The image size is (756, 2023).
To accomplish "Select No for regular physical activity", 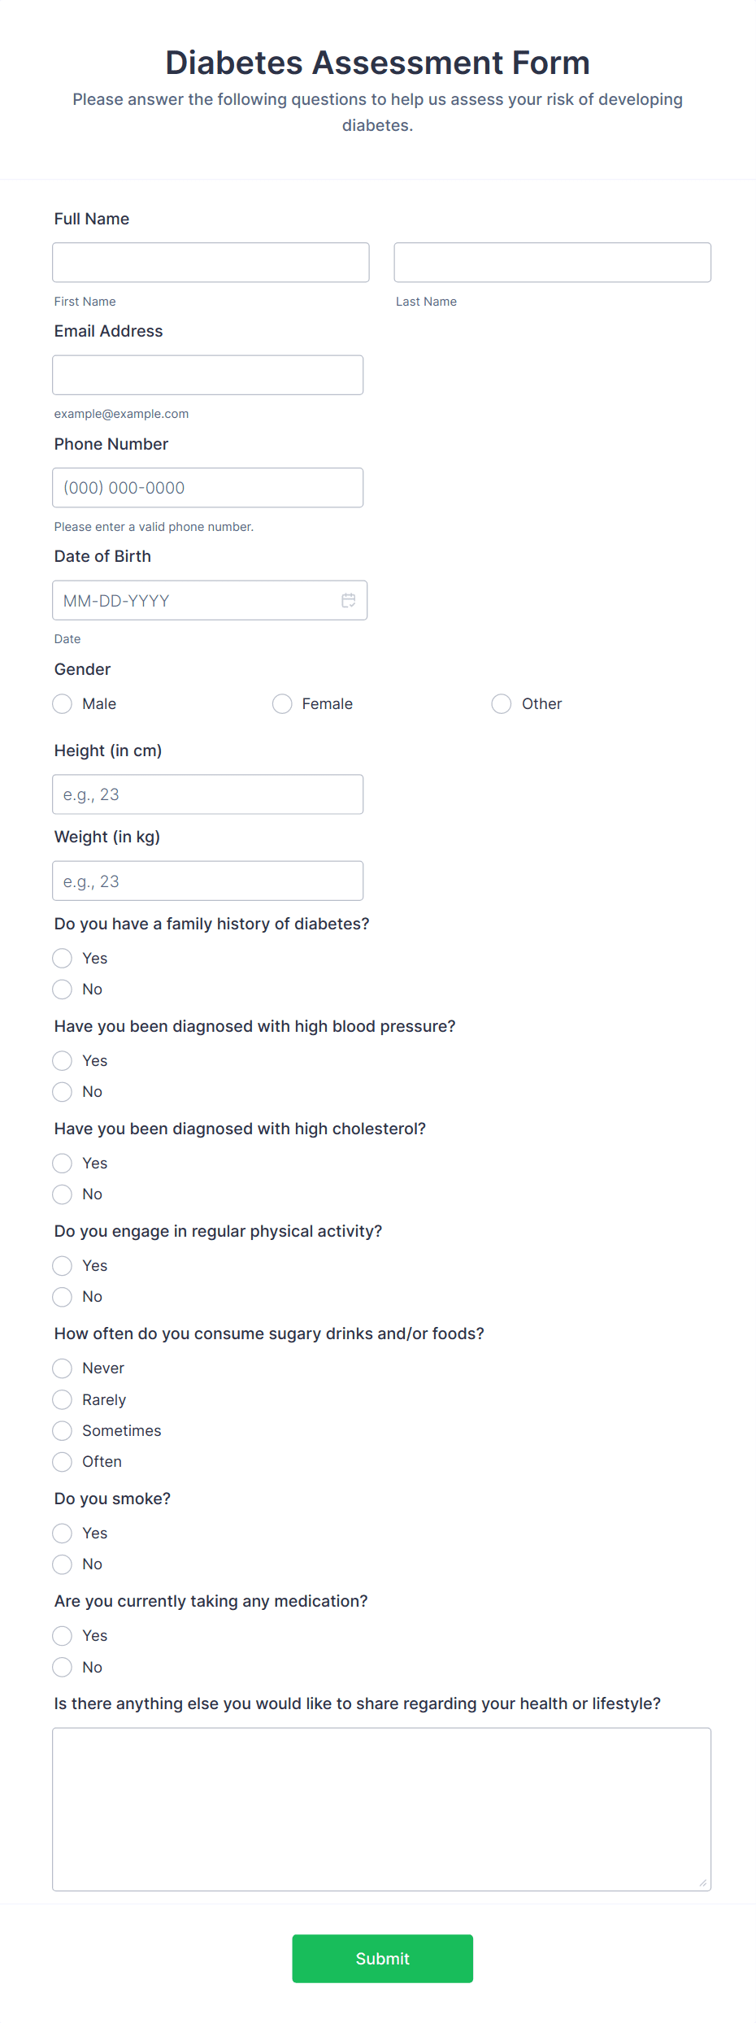I will tap(62, 1297).
